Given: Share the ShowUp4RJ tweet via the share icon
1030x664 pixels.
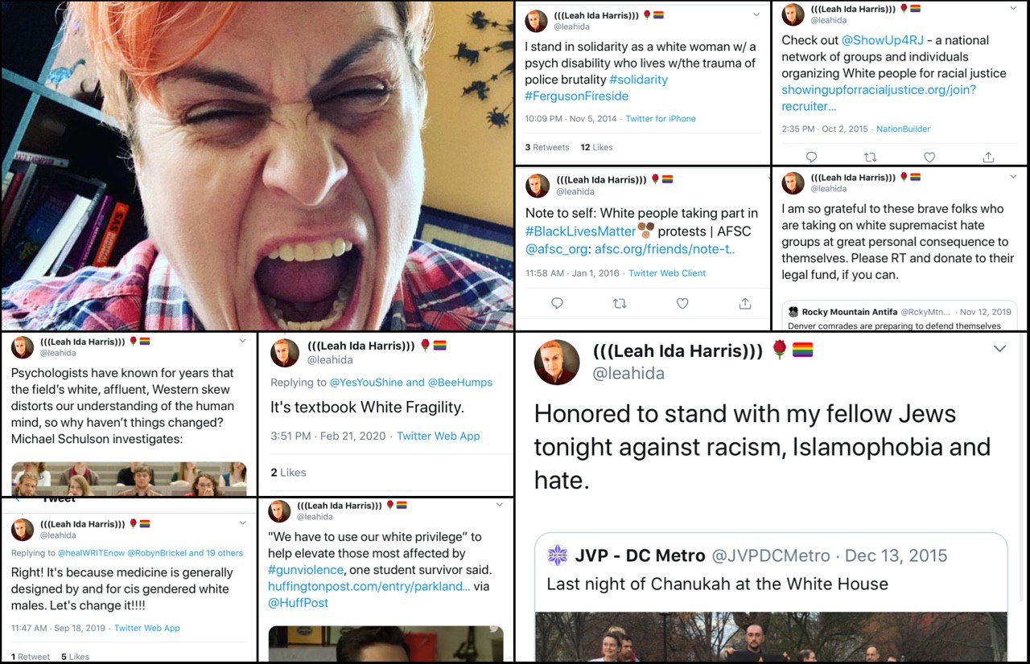Looking at the screenshot, I should (x=988, y=158).
